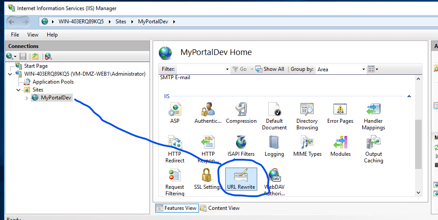Switch to Content View tab
The width and height of the screenshot is (438, 220).
pyautogui.click(x=220, y=208)
